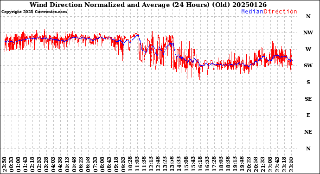
Task: Click the 23:18 time label
Action: pyautogui.click(x=284, y=165)
